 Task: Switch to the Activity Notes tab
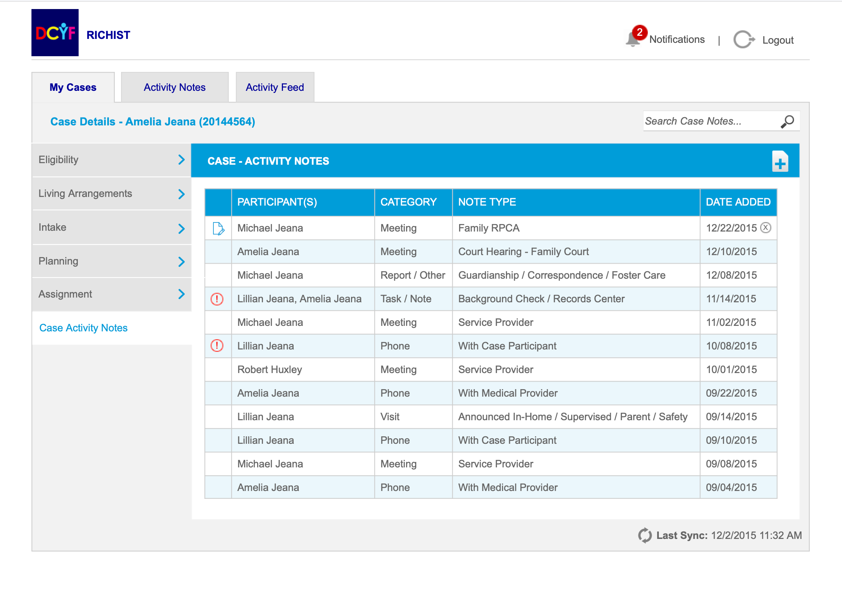[x=174, y=87]
